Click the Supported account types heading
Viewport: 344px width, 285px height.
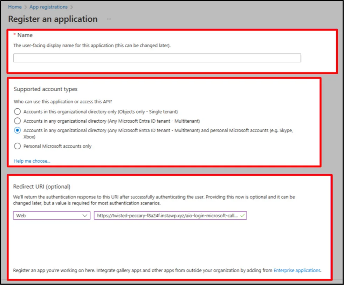pyautogui.click(x=45, y=89)
